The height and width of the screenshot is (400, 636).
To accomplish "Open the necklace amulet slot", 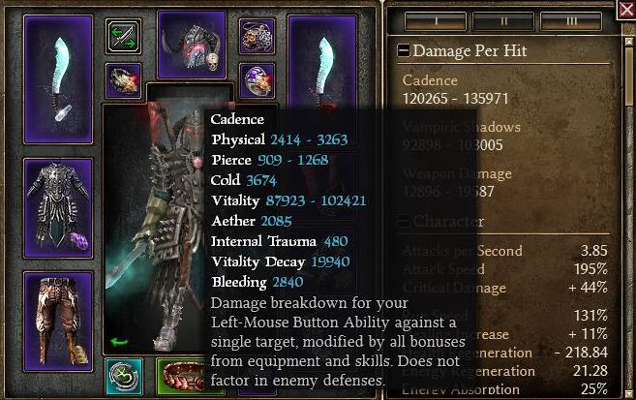I will 257,36.
